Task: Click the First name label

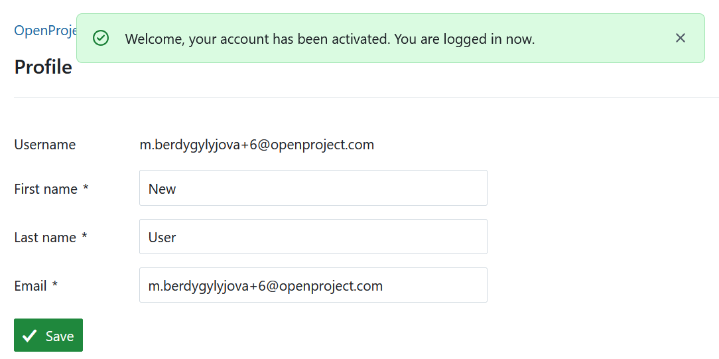Action: pos(46,189)
